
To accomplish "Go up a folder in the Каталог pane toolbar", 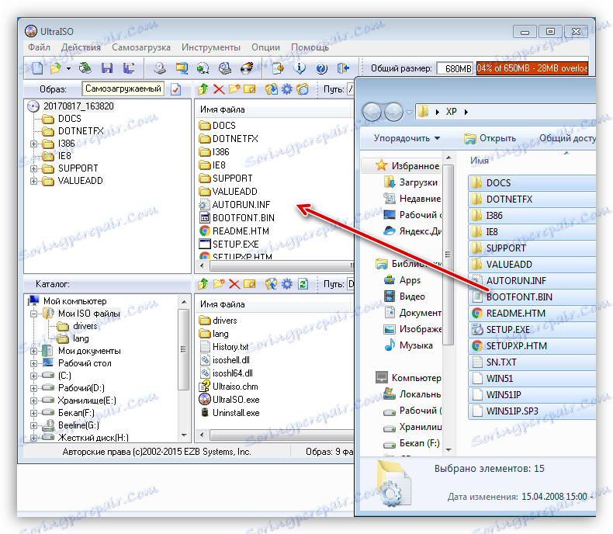I will 203,284.
